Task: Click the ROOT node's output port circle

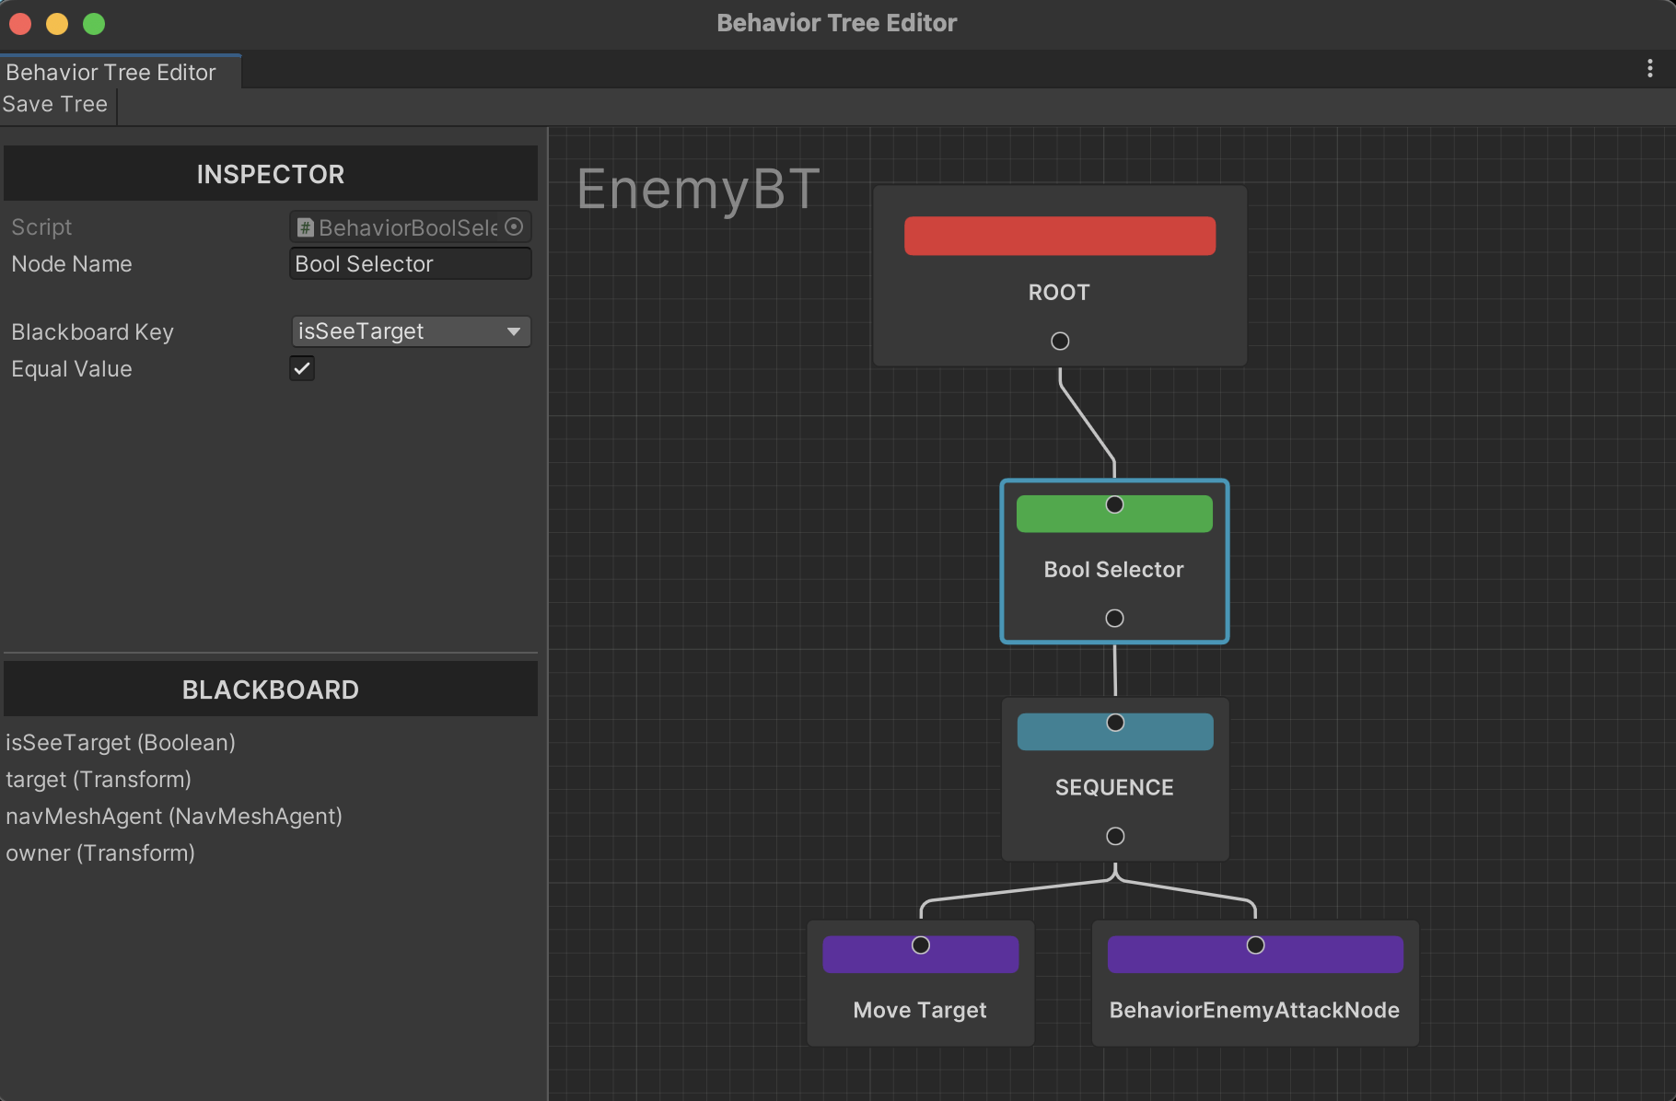Action: [1059, 340]
